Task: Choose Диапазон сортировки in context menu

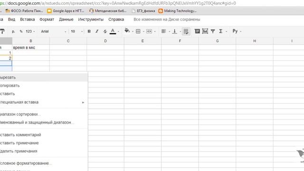Action: [44, 114]
